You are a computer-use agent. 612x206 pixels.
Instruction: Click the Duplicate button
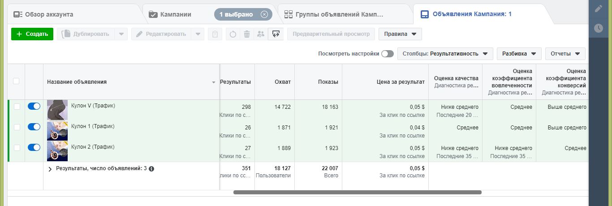coord(86,34)
